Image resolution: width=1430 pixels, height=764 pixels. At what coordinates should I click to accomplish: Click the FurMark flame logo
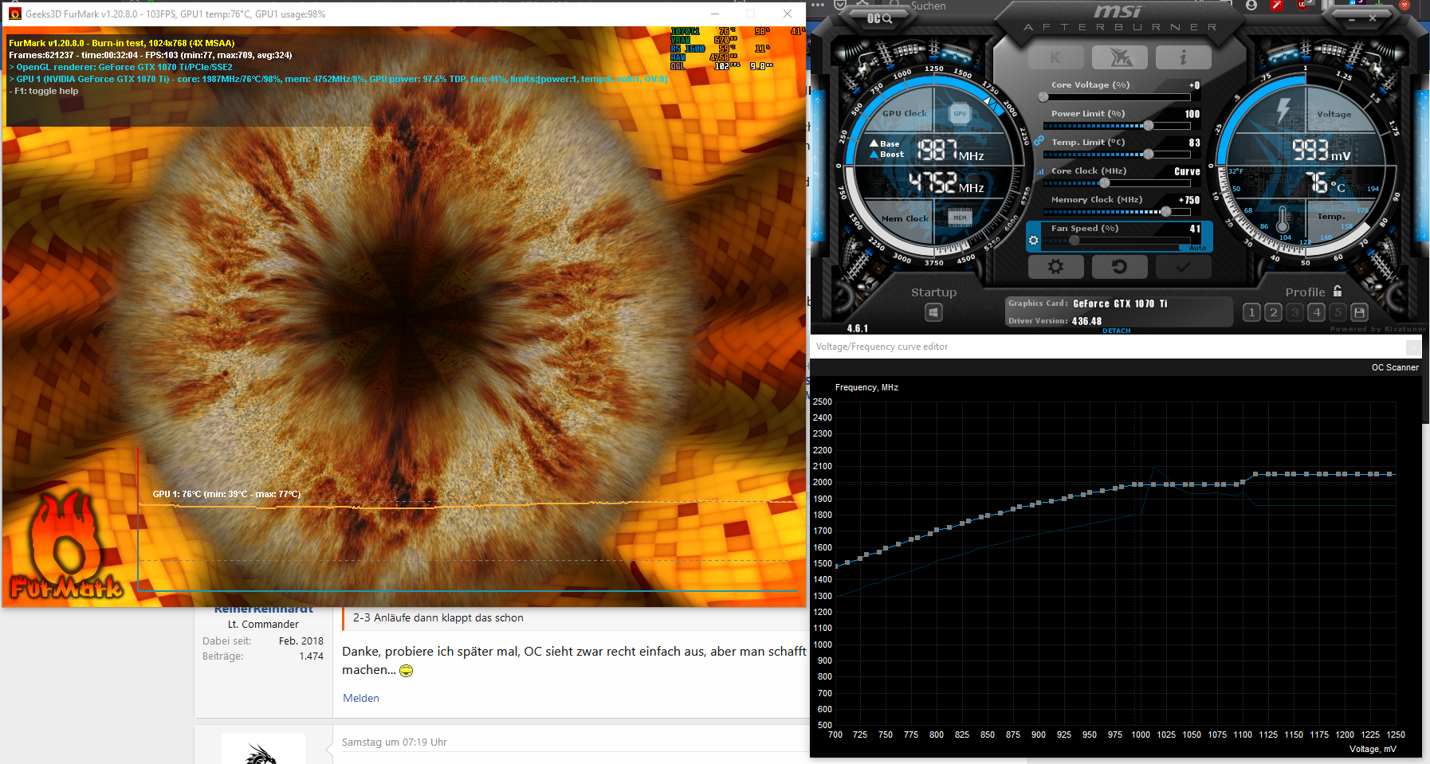[67, 545]
